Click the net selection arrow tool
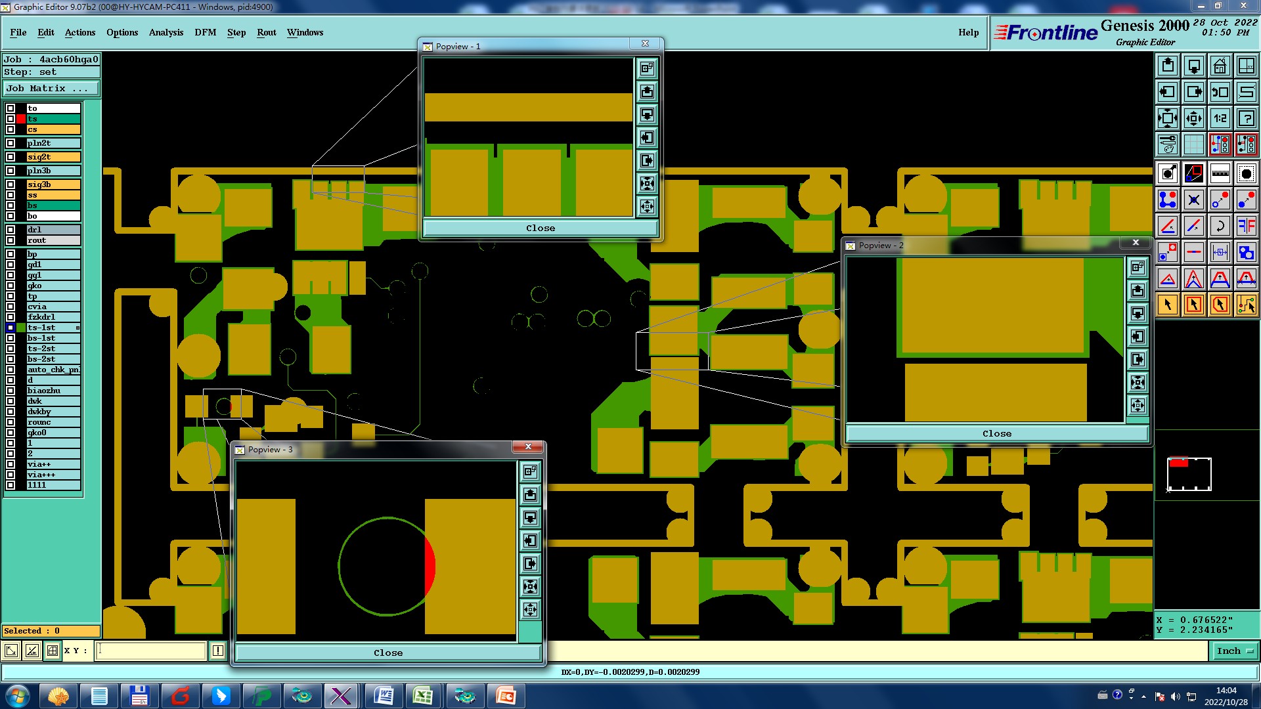 tap(1246, 305)
